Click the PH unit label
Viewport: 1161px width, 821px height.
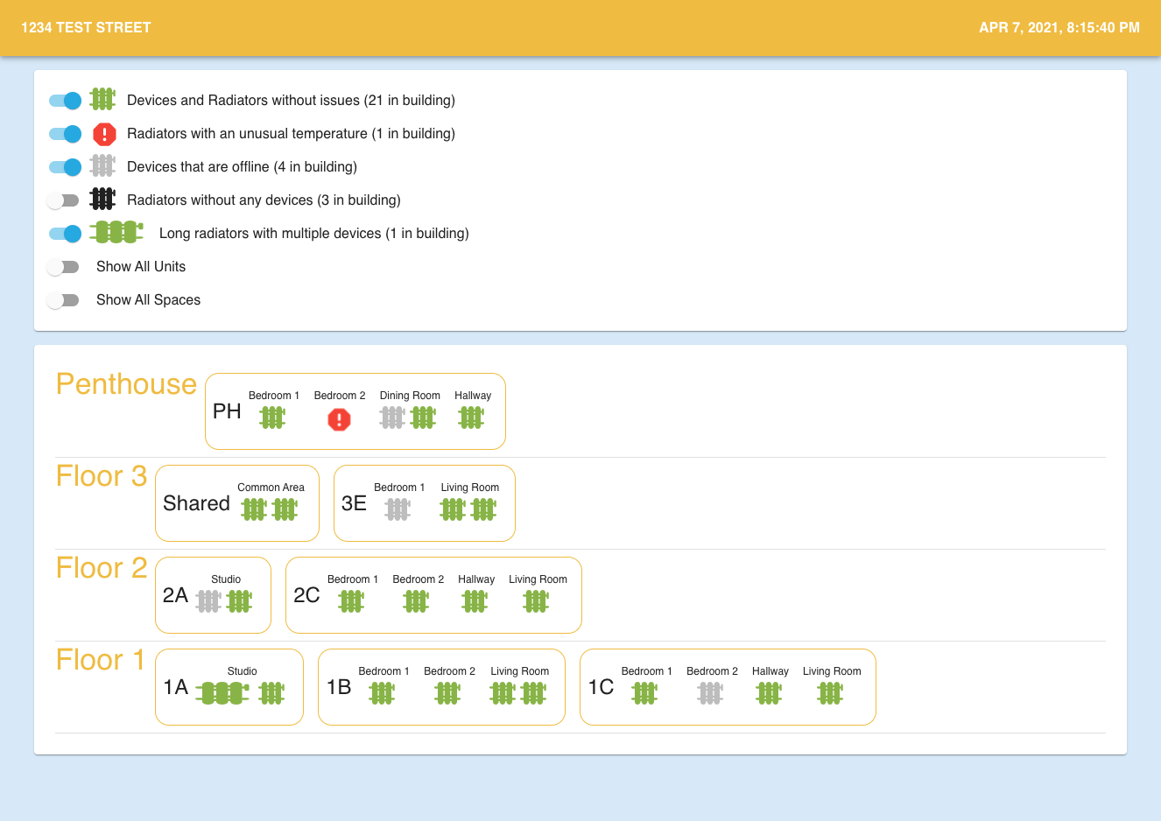227,411
